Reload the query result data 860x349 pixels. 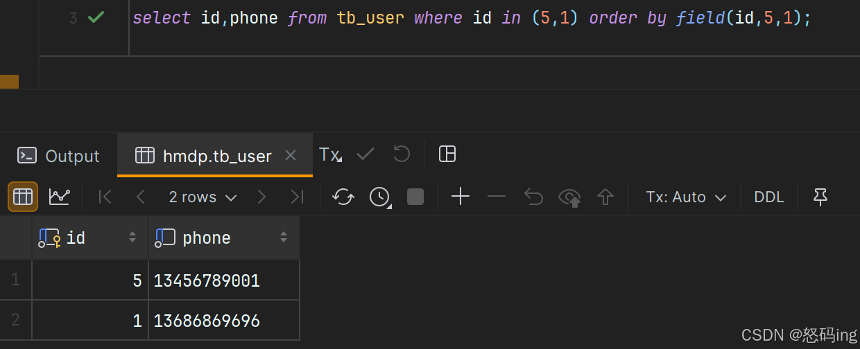pos(343,197)
